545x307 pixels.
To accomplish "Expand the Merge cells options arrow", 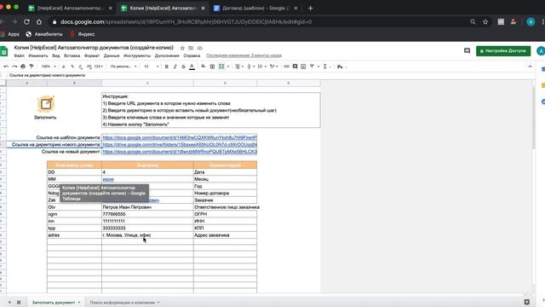I will pyautogui.click(x=228, y=67).
